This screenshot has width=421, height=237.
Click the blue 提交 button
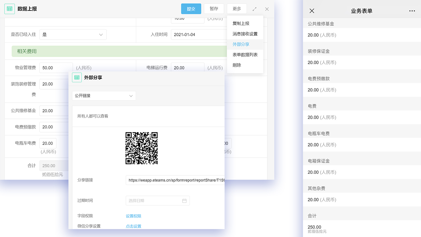[191, 9]
